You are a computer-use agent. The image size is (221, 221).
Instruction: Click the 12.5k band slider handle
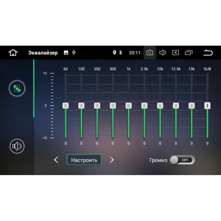(x=176, y=106)
